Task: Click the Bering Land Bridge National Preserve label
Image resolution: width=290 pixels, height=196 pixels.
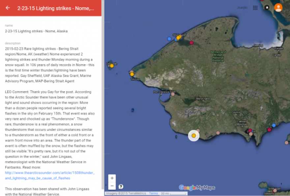Action: [218, 56]
